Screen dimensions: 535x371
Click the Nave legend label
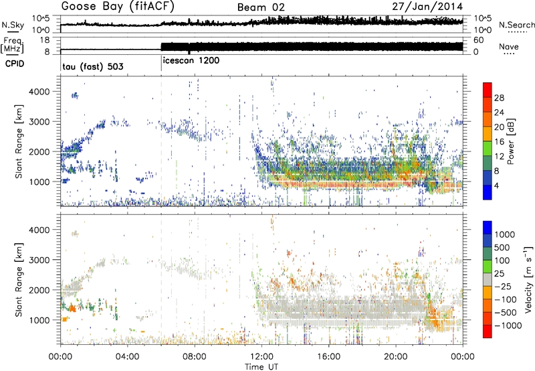(x=509, y=47)
